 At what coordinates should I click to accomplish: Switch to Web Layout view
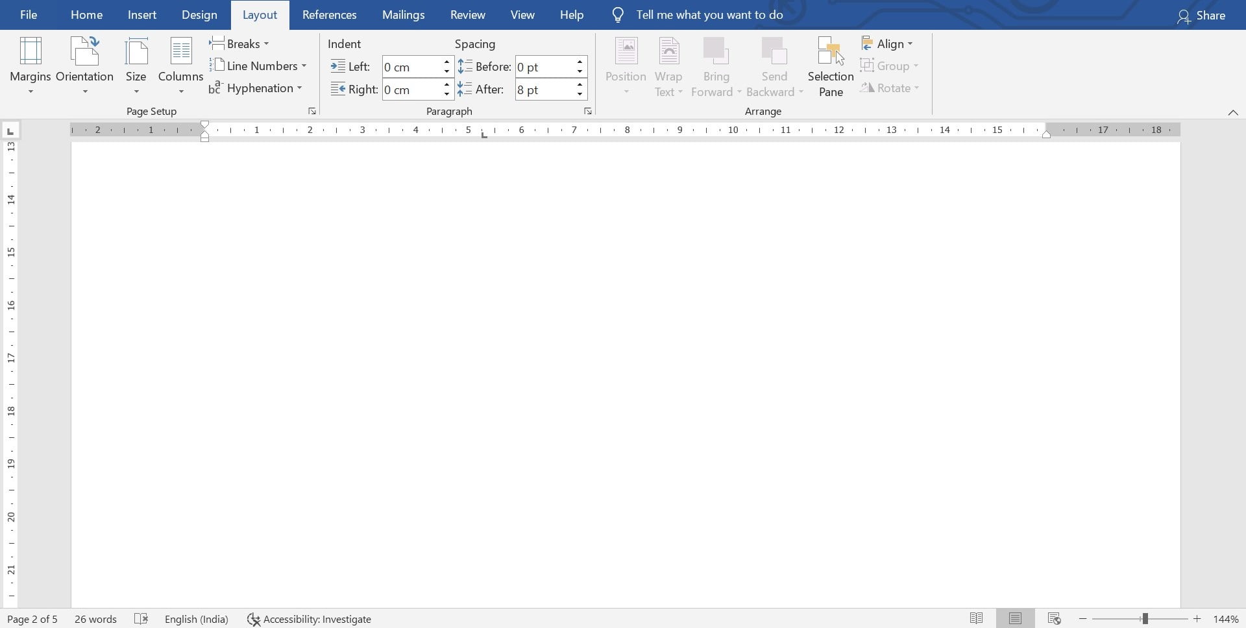[1054, 619]
